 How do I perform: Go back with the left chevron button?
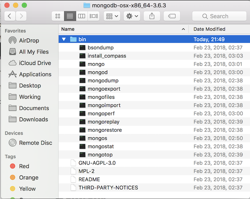tap(10, 16)
